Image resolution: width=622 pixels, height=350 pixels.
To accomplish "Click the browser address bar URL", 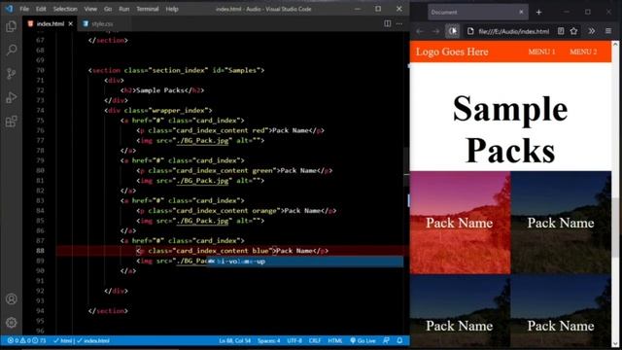I will (x=514, y=31).
